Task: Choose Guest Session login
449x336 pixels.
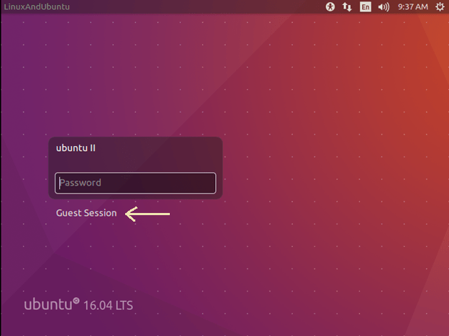Action: click(86, 213)
